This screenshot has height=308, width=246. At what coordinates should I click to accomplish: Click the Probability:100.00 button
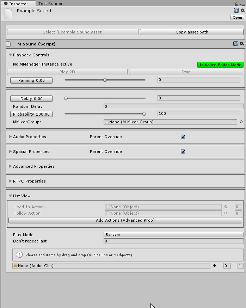coord(31,114)
